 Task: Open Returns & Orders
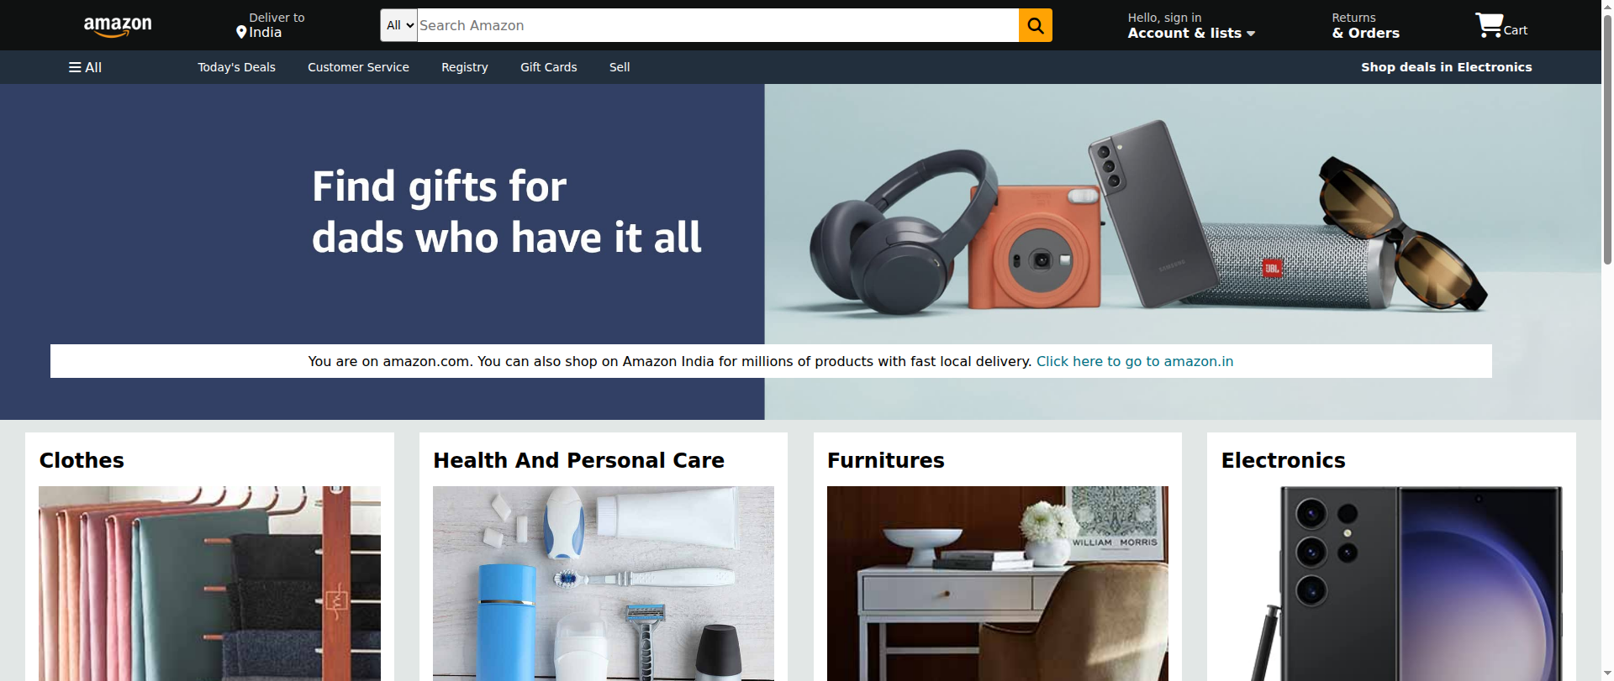1365,25
